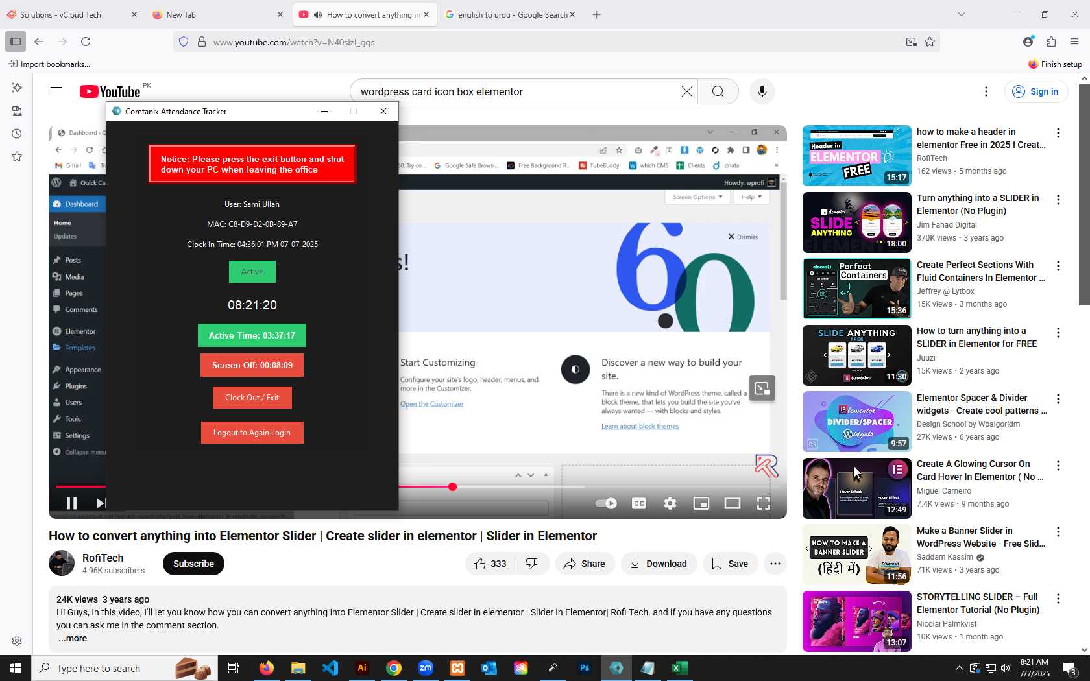
Task: Open options for 'STORYTELLING SLIDER' video
Action: click(x=1058, y=599)
